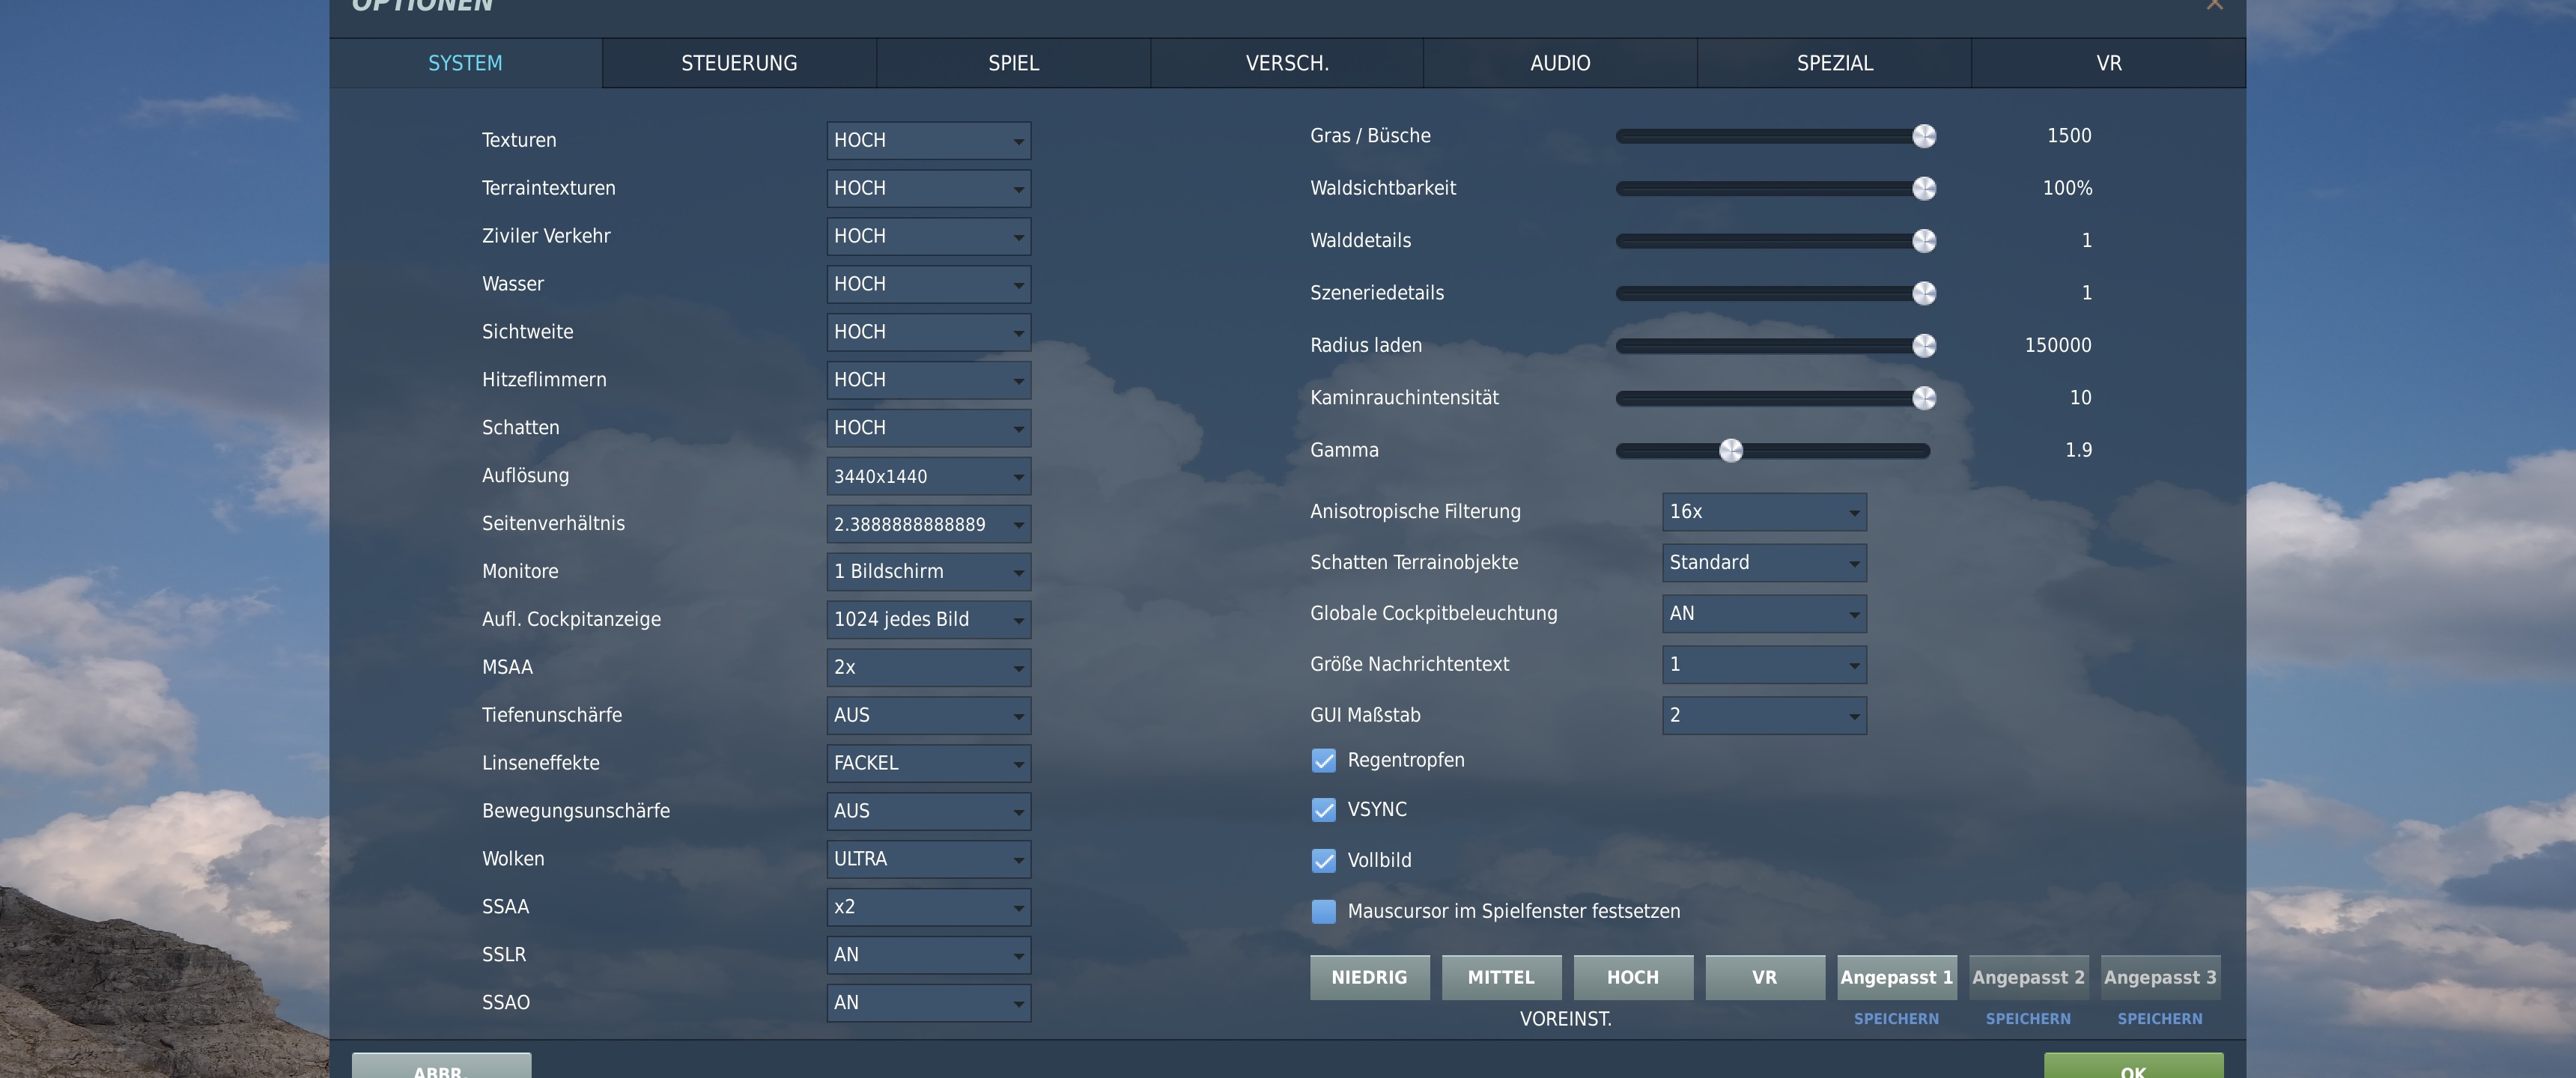Click SPEICHERN under Angepasst 1
This screenshot has height=1078, width=2576.
[1896, 1018]
